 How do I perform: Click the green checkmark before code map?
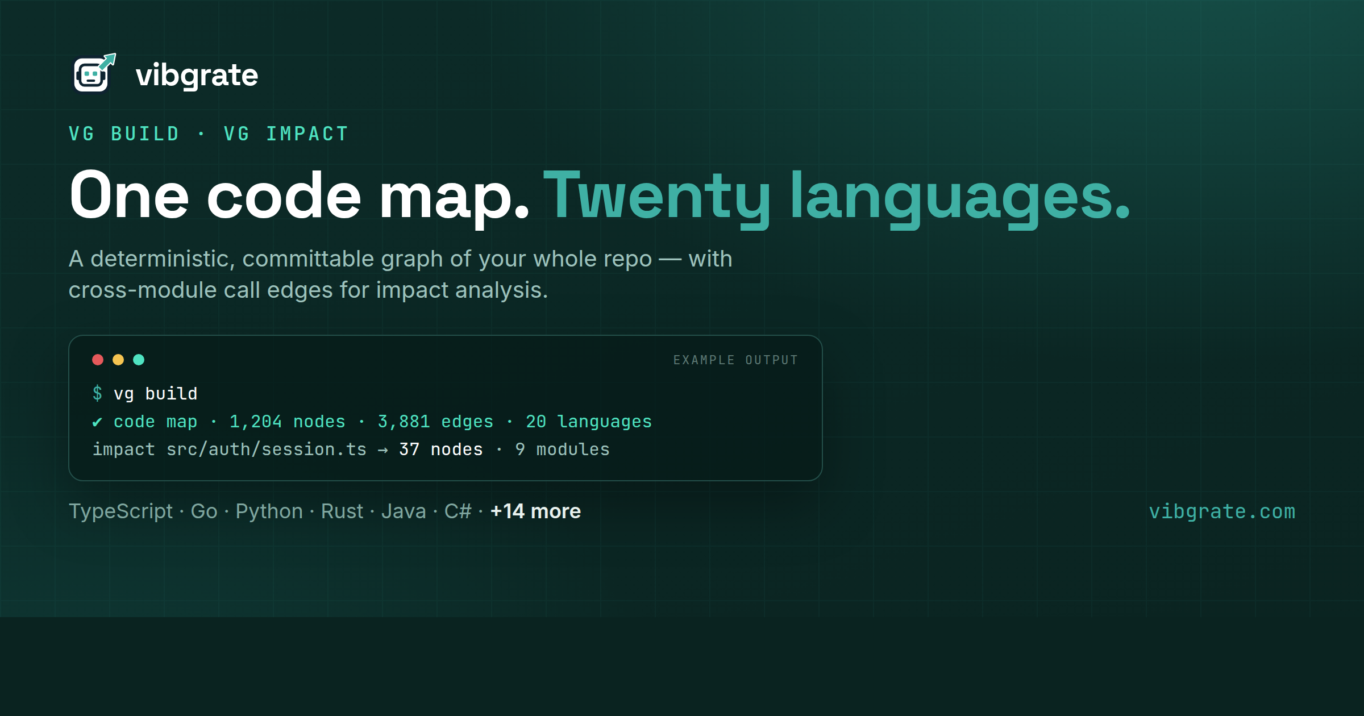[97, 422]
